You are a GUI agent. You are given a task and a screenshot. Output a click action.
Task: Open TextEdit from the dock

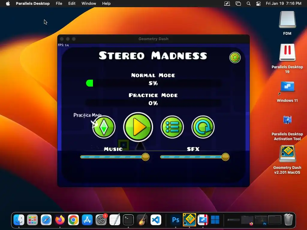point(115,220)
